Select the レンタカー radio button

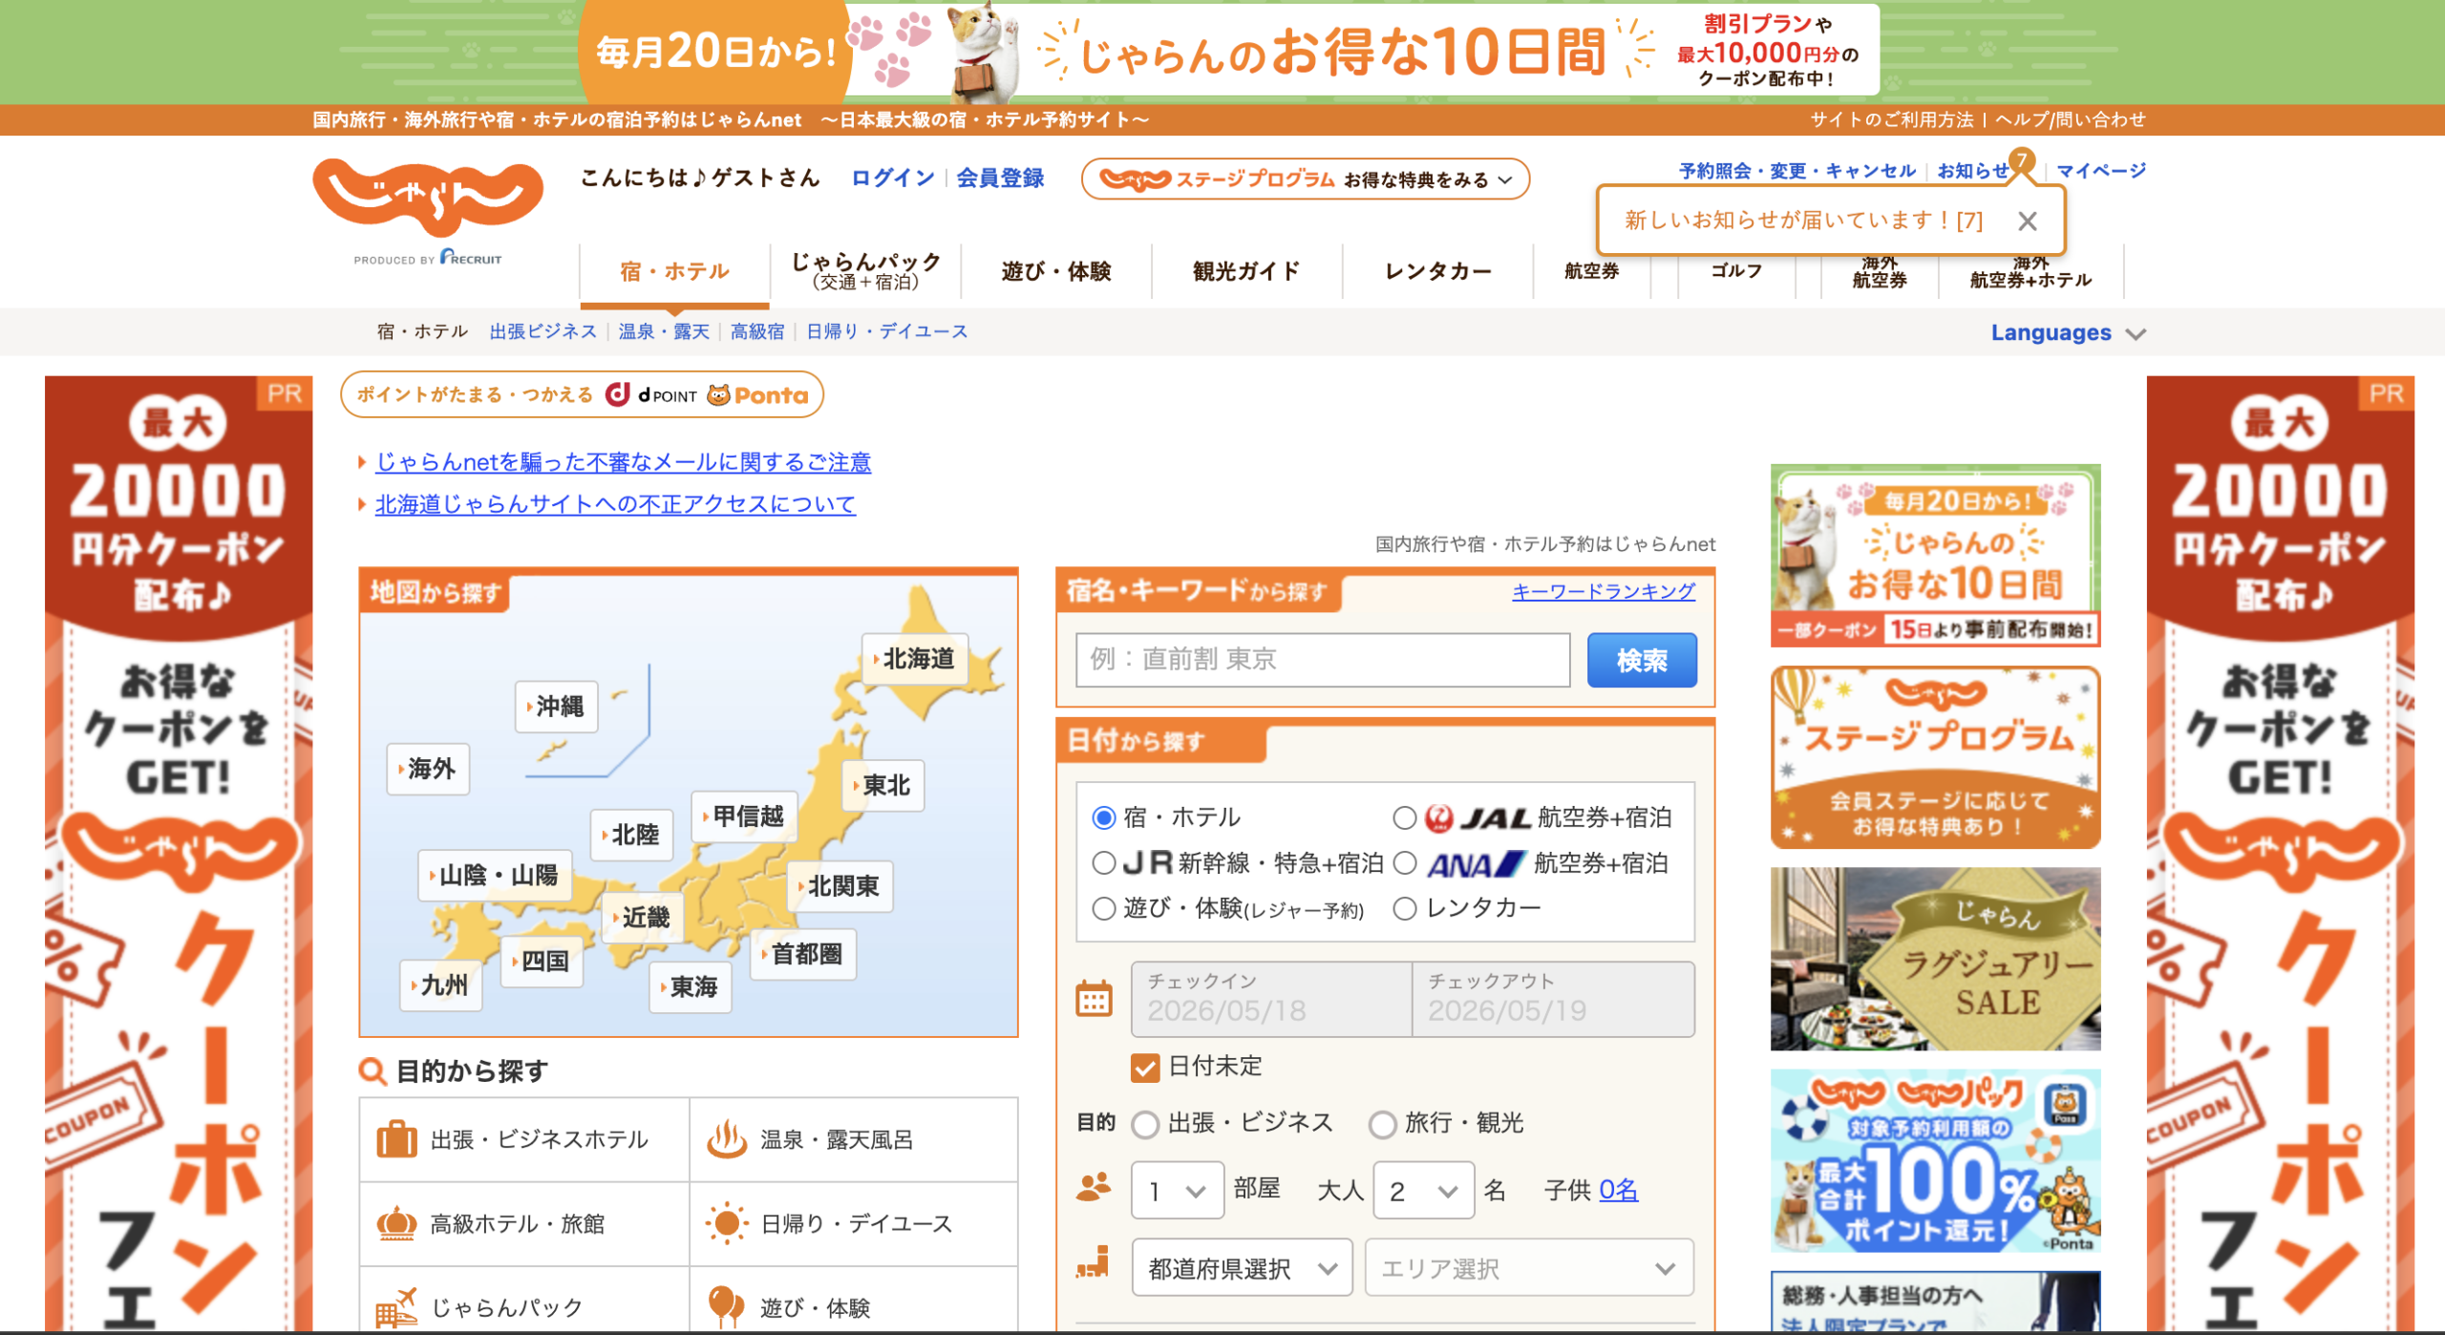(x=1404, y=908)
